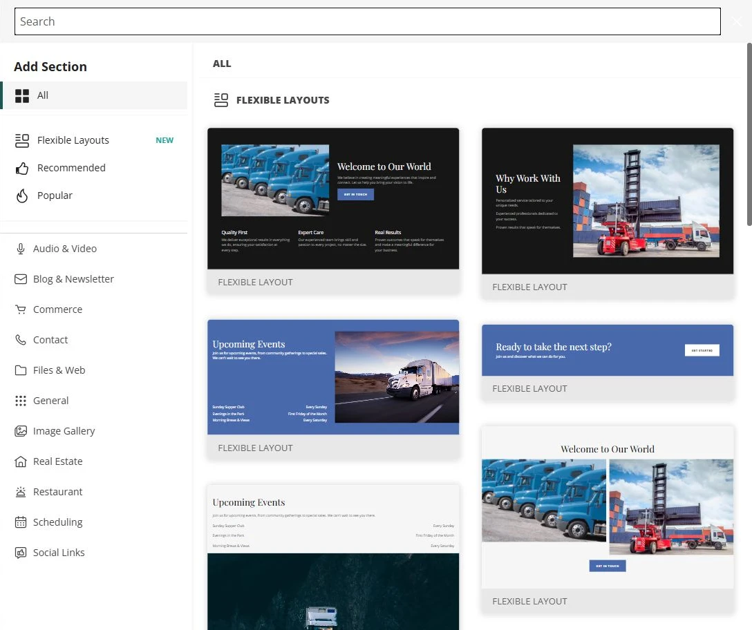Open Blog & Newsletter sections
Image resolution: width=752 pixels, height=630 pixels.
94,279
